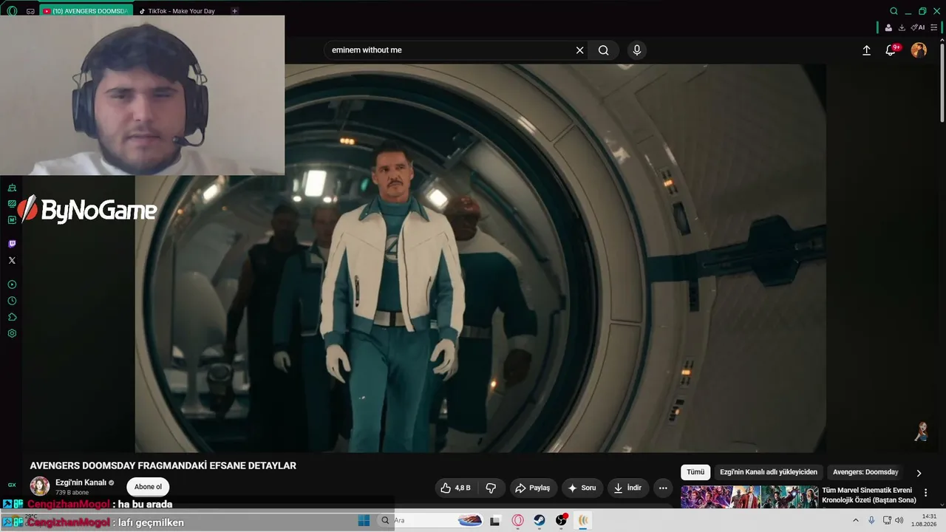The width and height of the screenshot is (946, 532).
Task: Open the Opera GX main menu logo
Action: coord(12,11)
